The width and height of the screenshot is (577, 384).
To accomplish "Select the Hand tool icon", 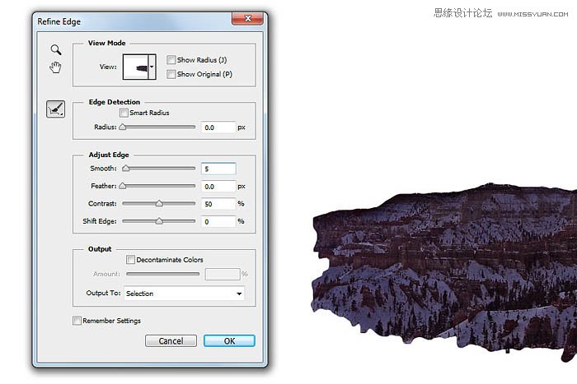I will click(55, 67).
